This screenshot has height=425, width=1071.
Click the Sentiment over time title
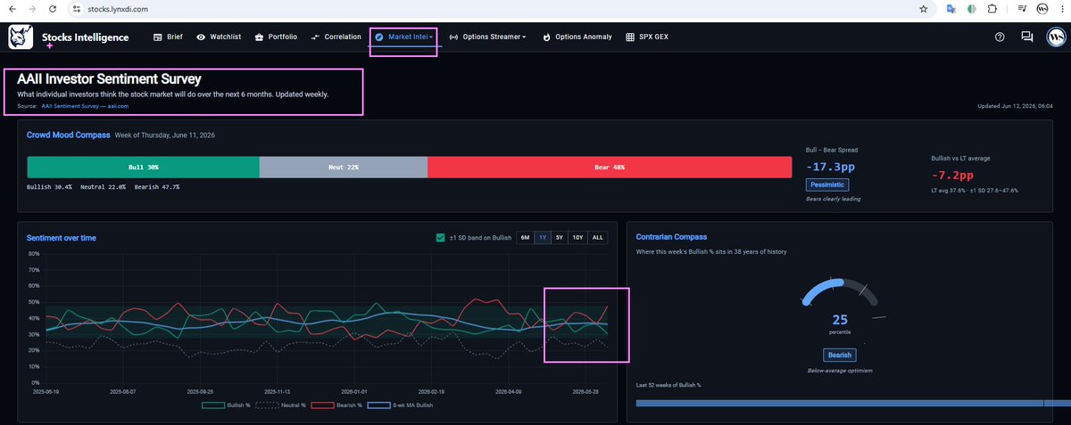point(62,238)
